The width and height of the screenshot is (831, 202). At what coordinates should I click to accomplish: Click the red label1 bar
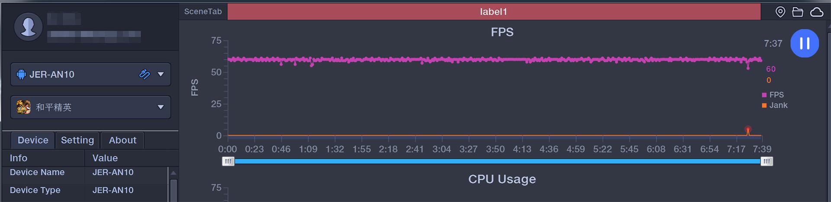coord(494,12)
